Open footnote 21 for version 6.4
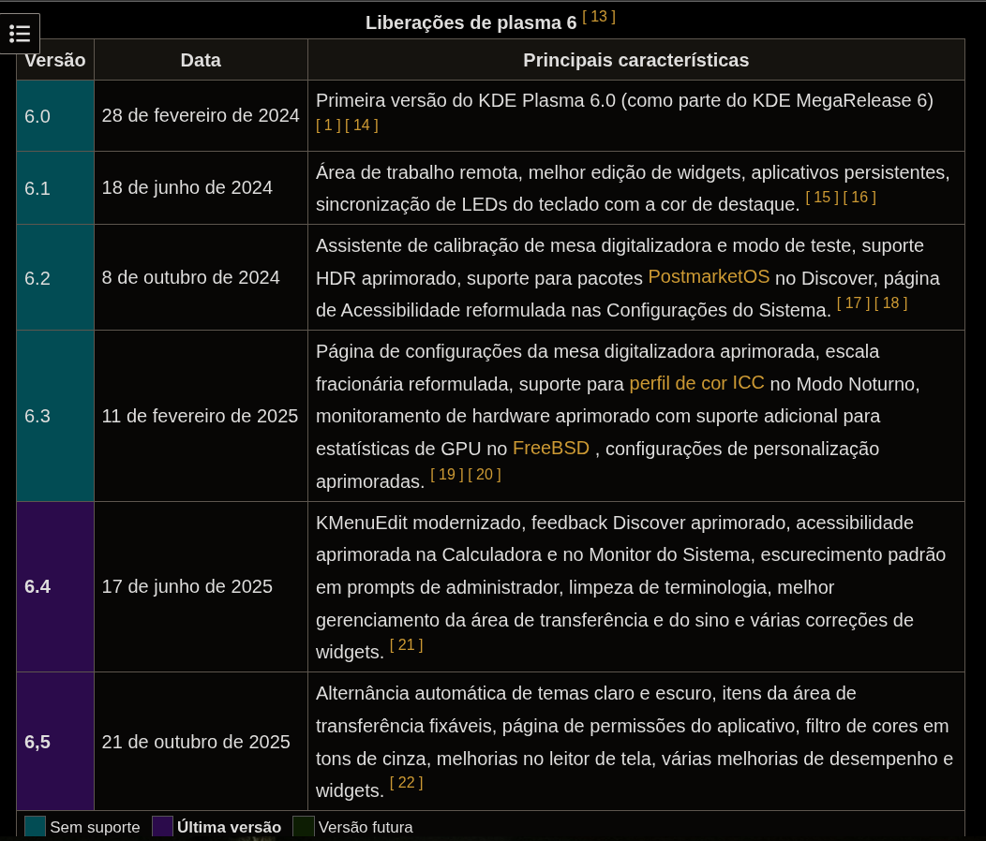This screenshot has height=841, width=986. coord(406,645)
